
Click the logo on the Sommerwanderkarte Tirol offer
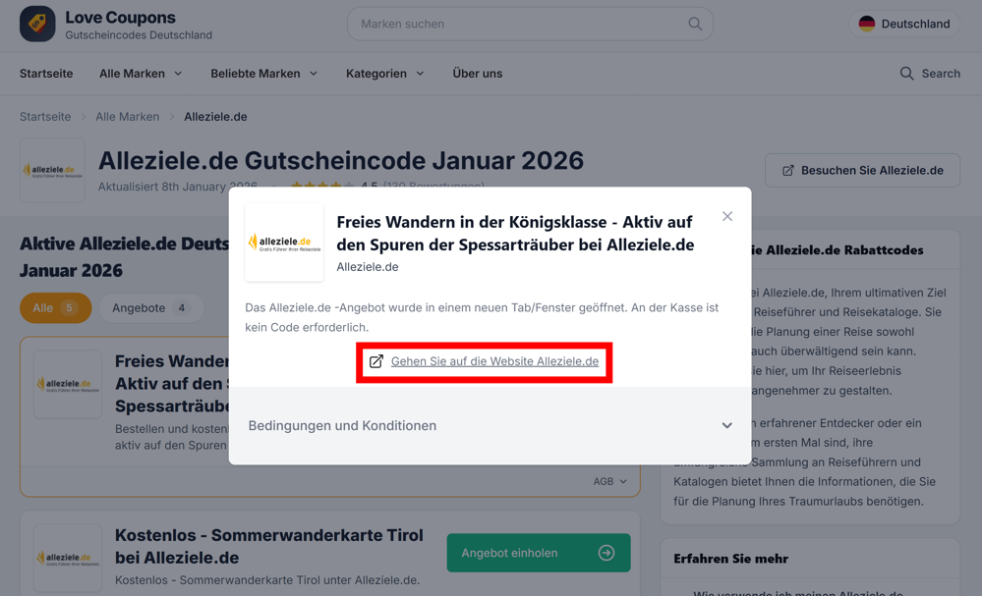pos(68,558)
